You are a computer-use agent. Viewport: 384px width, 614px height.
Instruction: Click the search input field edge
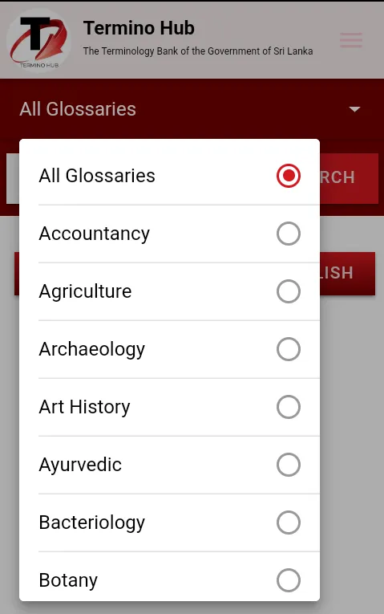(x=13, y=178)
